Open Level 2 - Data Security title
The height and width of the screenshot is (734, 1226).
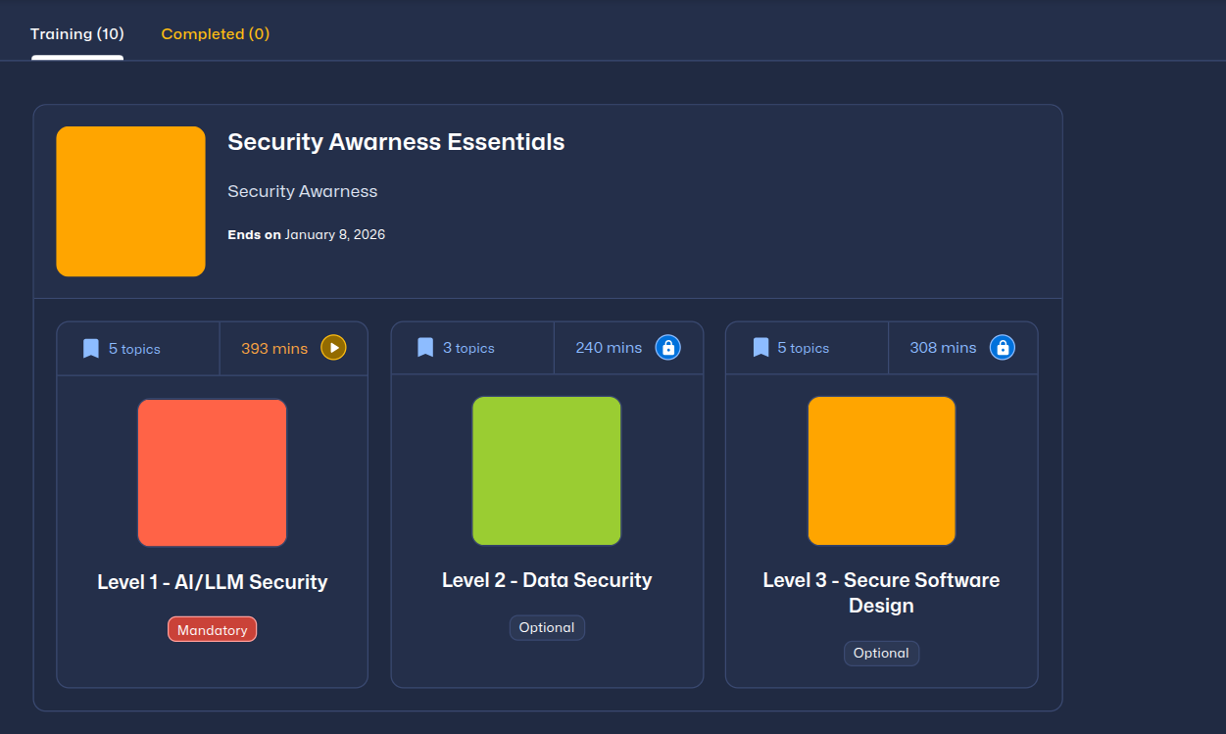pyautogui.click(x=547, y=580)
